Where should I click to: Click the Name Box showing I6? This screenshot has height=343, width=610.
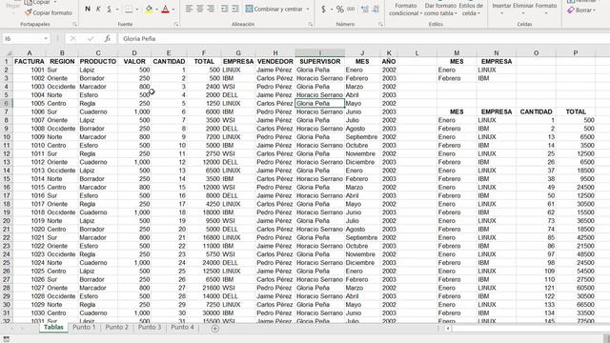[23, 38]
